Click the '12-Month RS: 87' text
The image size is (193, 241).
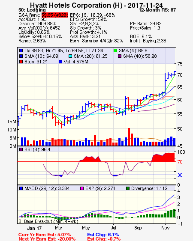[157, 10]
